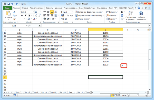This screenshot has height=100, width=154.
Task: Open the Общий number format dropdown
Action: click(x=72, y=12)
